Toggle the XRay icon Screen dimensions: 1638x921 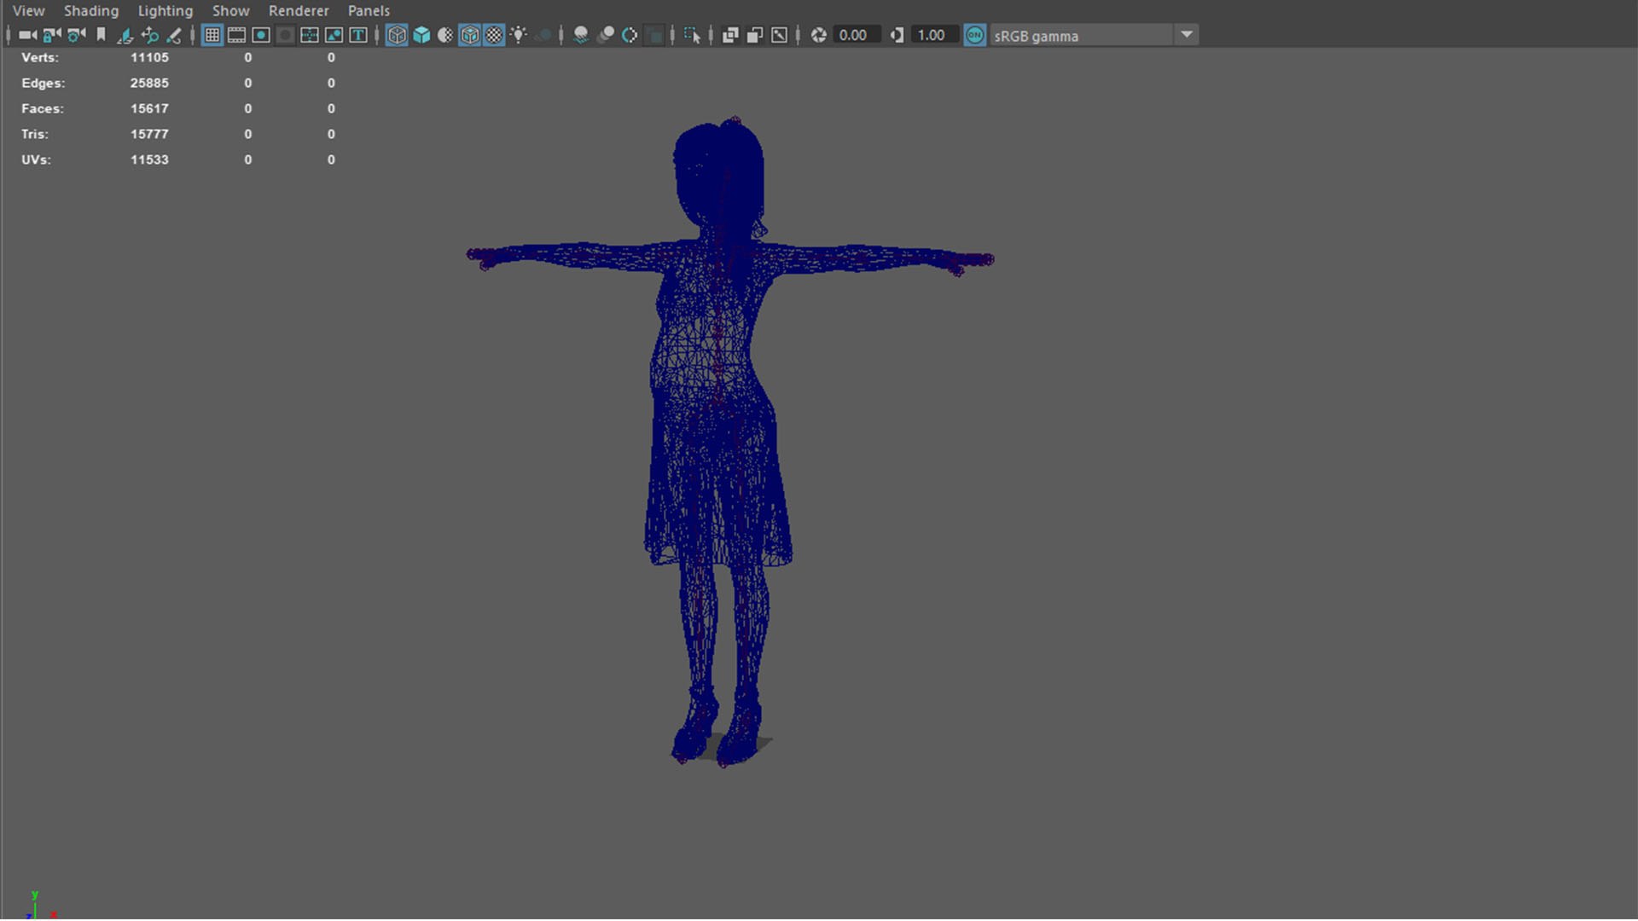[x=730, y=35]
